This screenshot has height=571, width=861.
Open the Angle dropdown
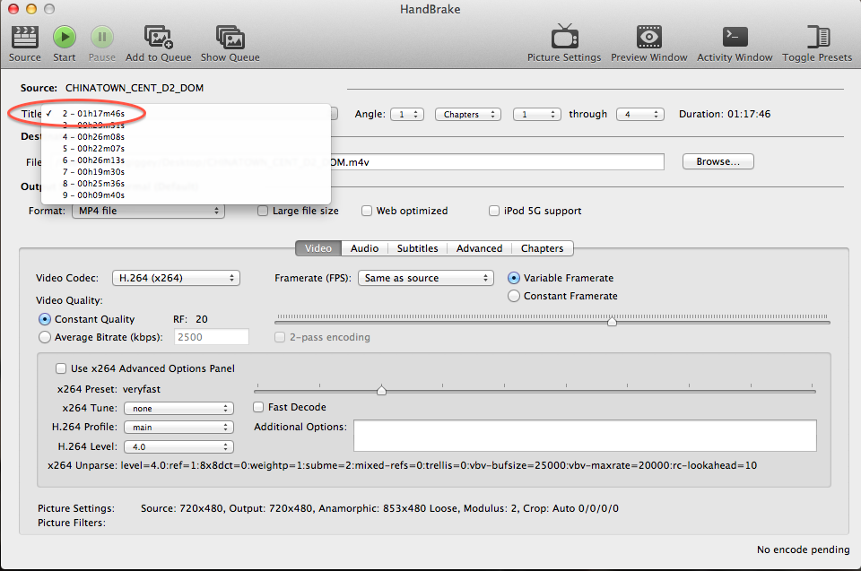pyautogui.click(x=407, y=114)
